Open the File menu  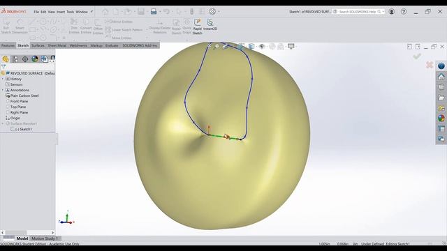(x=36, y=12)
